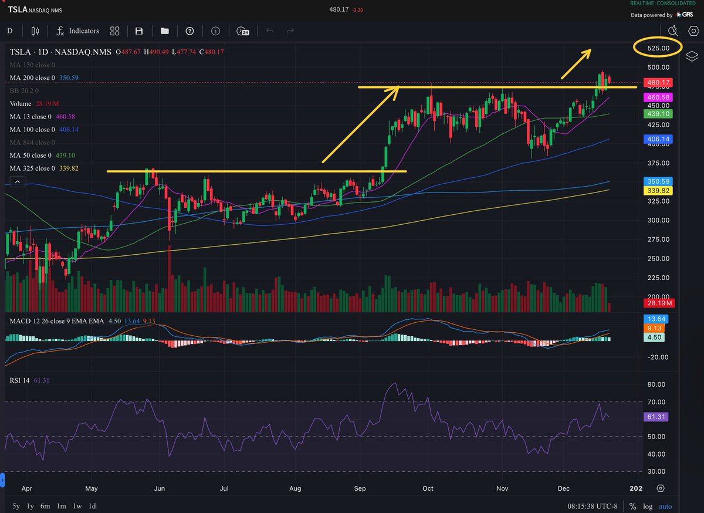
Task: Click the redo arrow
Action: [x=290, y=31]
